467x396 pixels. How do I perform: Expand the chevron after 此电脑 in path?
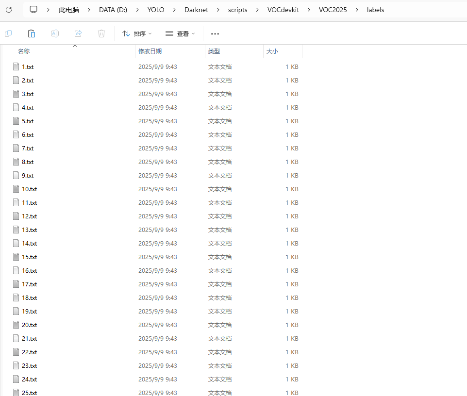[x=89, y=10]
